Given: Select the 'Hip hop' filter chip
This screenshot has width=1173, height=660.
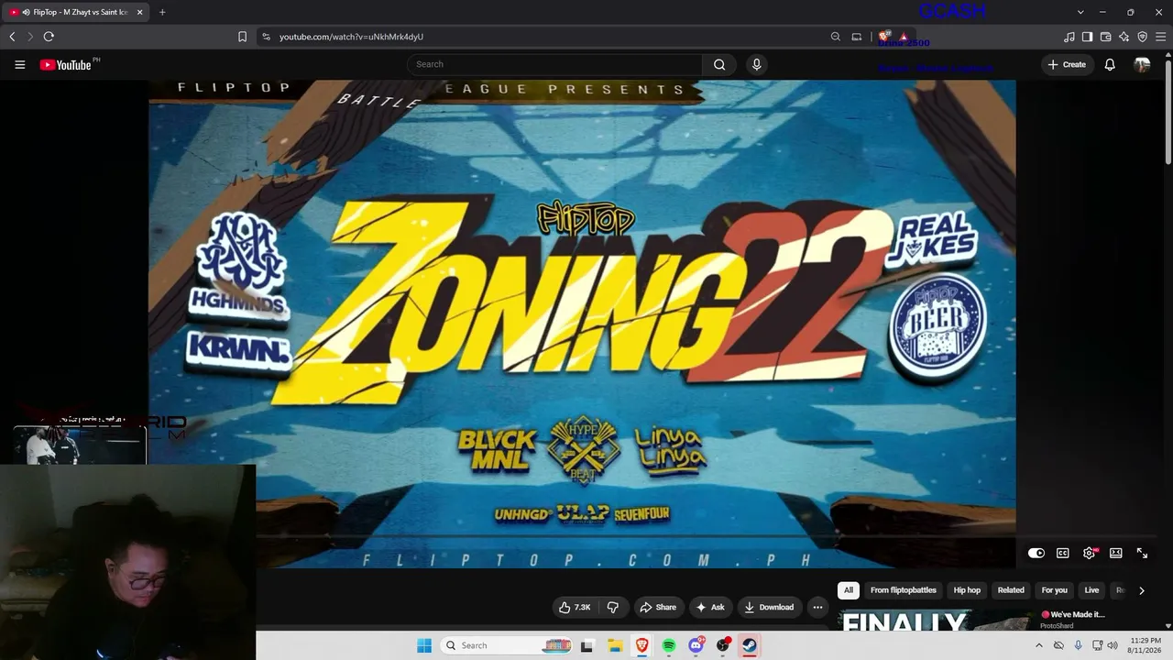Looking at the screenshot, I should [x=967, y=590].
